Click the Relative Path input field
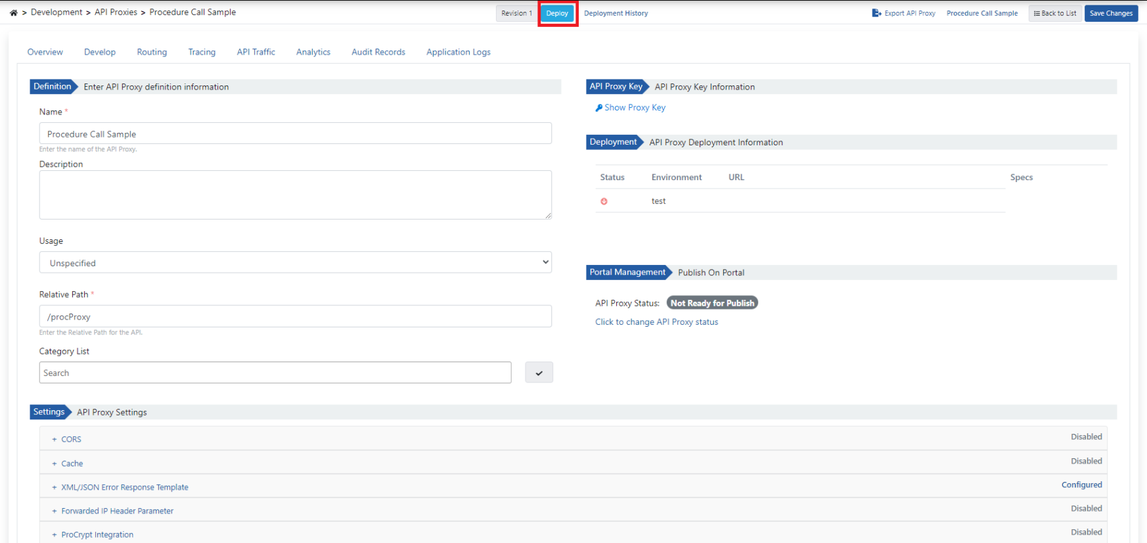 click(295, 316)
